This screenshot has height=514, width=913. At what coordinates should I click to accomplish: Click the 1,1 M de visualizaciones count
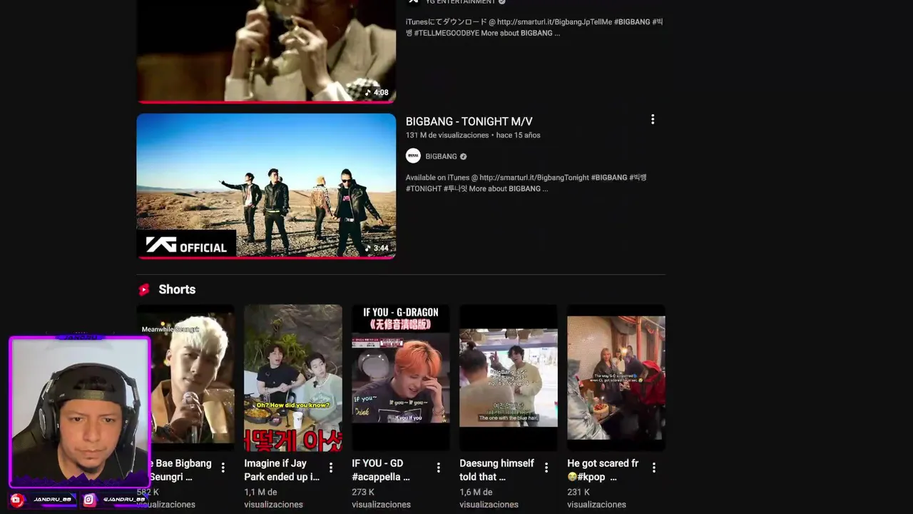point(273,498)
